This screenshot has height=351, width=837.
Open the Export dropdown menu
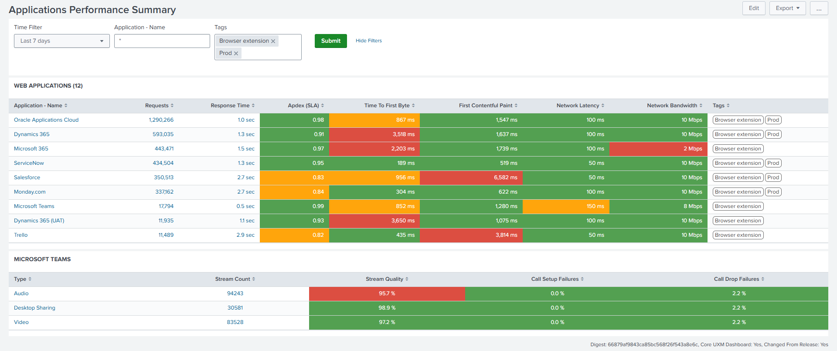tap(788, 8)
